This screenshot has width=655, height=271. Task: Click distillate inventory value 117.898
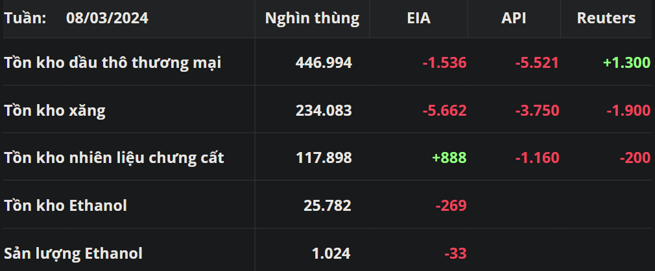point(324,158)
